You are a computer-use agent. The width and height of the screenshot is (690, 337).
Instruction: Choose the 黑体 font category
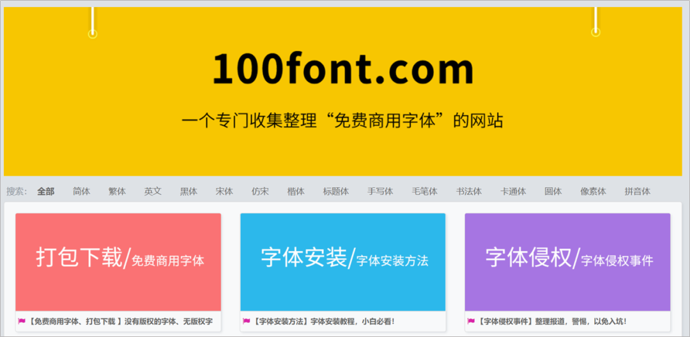189,191
